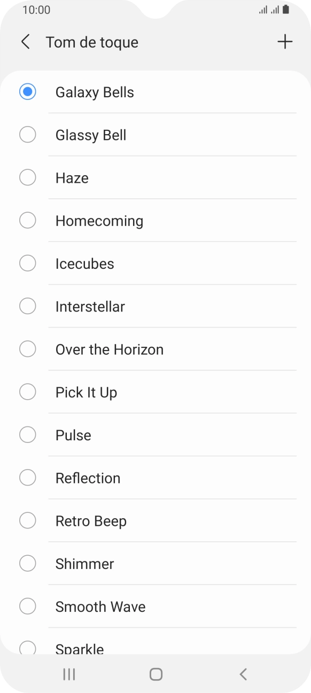
Task: Select the Smooth Wave ringtone
Action: [155, 606]
